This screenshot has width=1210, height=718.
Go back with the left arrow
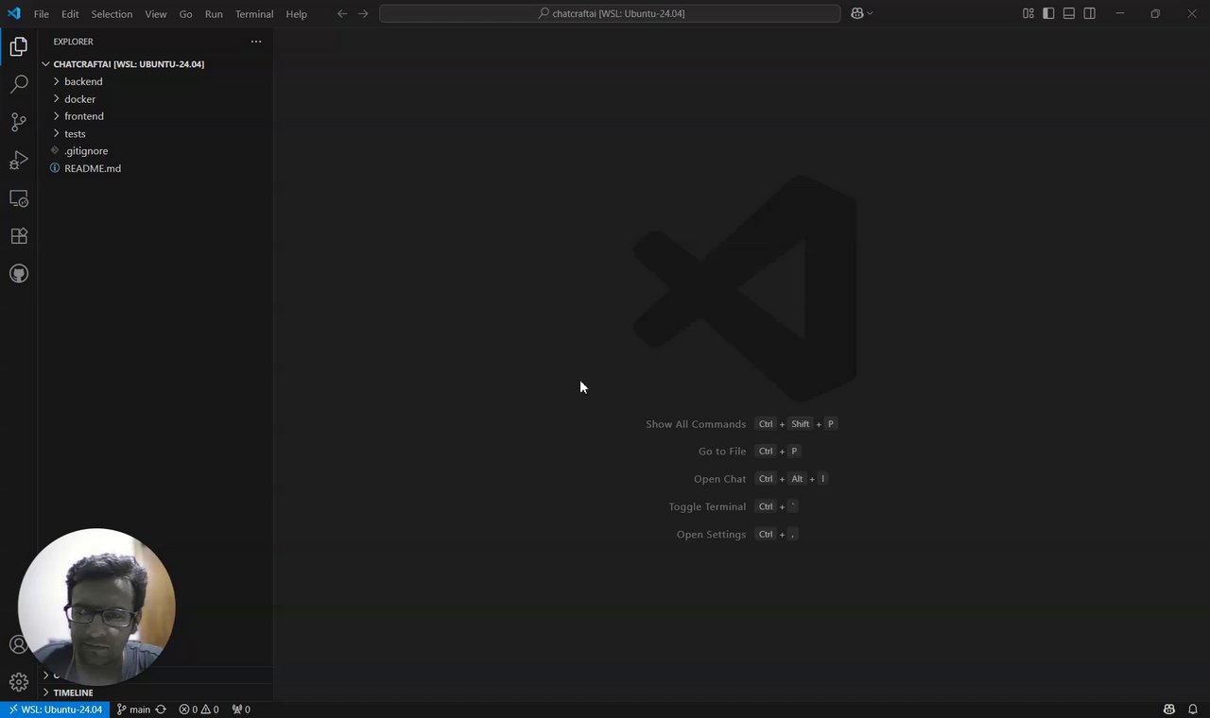(x=342, y=13)
